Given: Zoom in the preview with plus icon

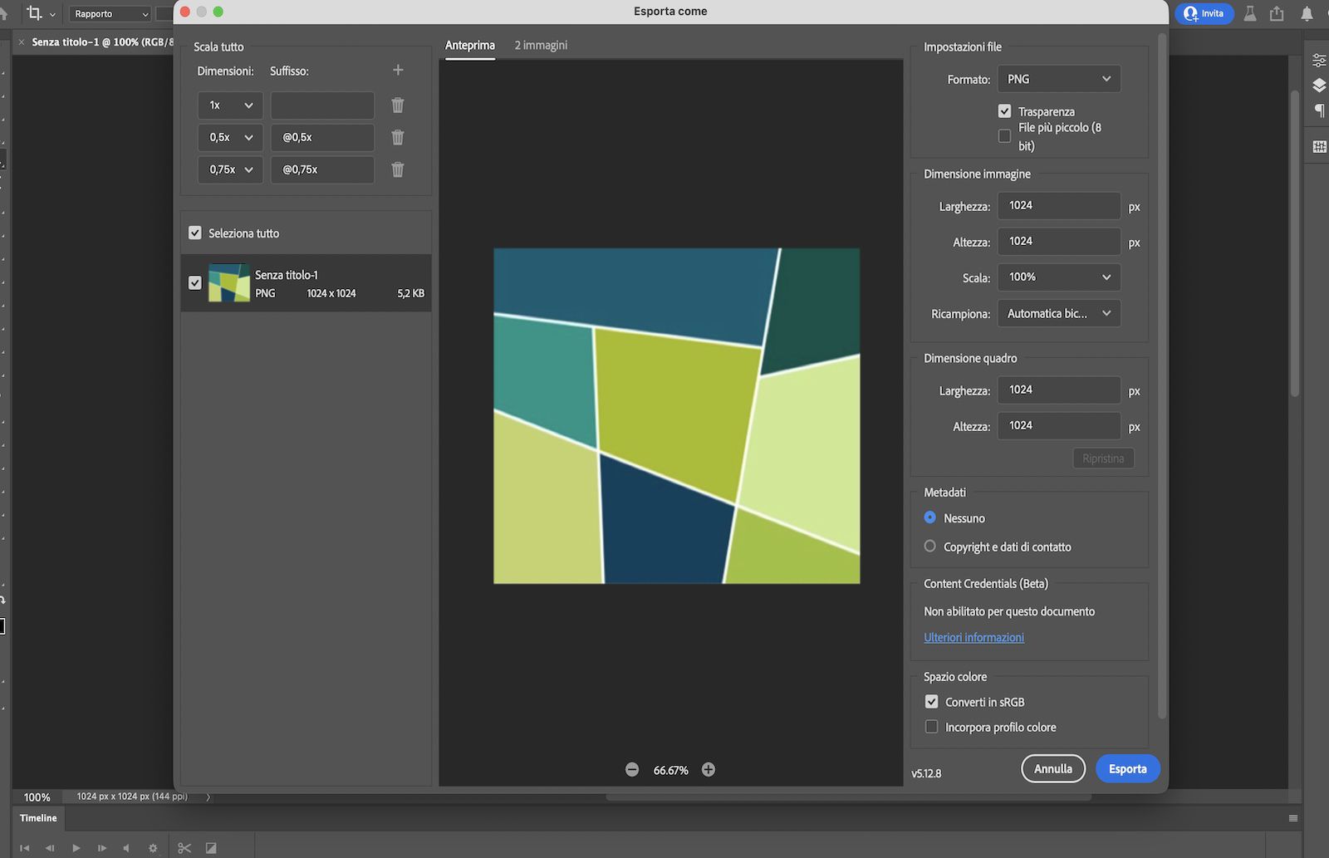Looking at the screenshot, I should click(709, 770).
